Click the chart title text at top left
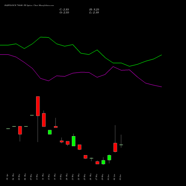The height and width of the screenshot is (186, 186). [x=29, y=6]
